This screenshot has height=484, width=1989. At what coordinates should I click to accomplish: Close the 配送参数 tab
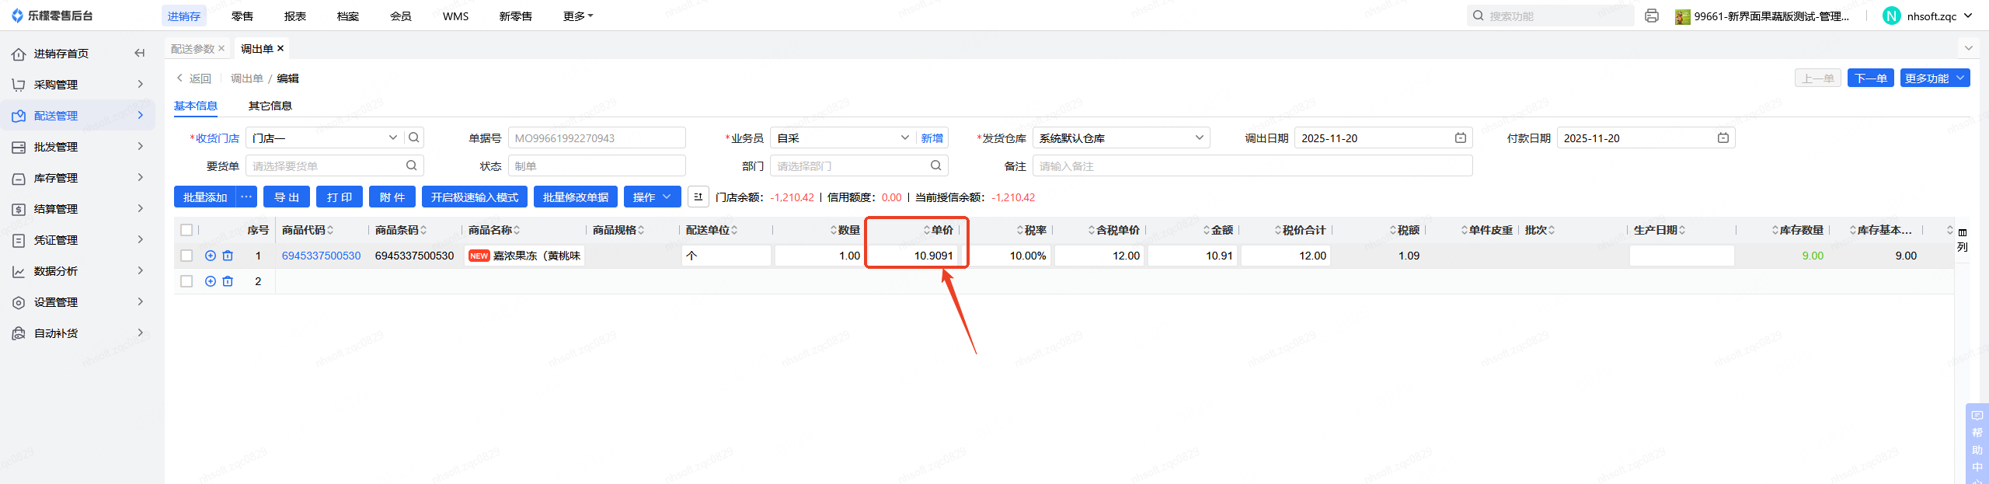[221, 48]
